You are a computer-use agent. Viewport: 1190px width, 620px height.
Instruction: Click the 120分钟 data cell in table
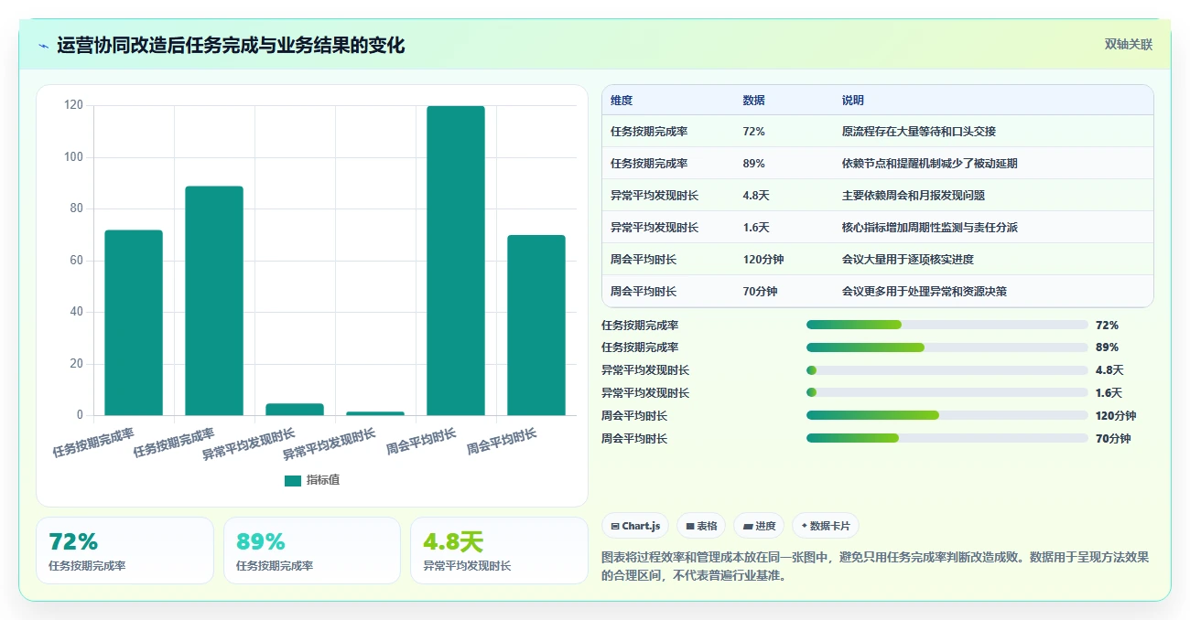[x=763, y=260]
